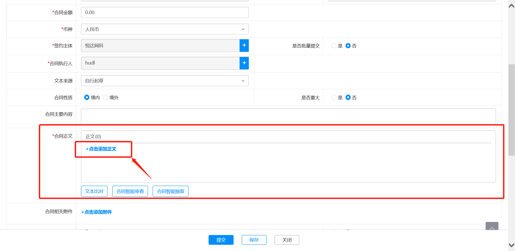Select 否 for 是否批量提交
This screenshot has height=251, width=515.
pos(348,46)
